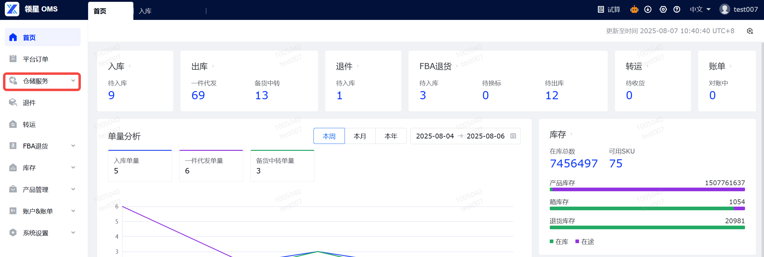Click the 待出库 value 12
The image size is (764, 257).
(x=552, y=95)
